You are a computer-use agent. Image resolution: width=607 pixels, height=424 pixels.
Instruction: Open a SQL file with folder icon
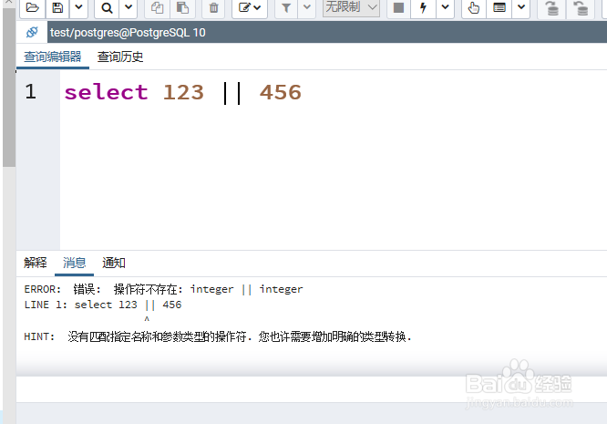(32, 7)
